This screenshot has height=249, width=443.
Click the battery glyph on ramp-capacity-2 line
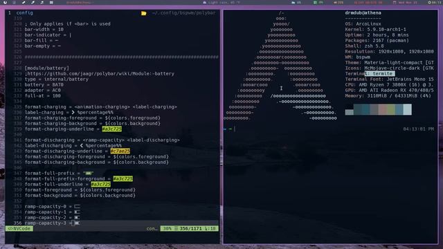pos(77,218)
